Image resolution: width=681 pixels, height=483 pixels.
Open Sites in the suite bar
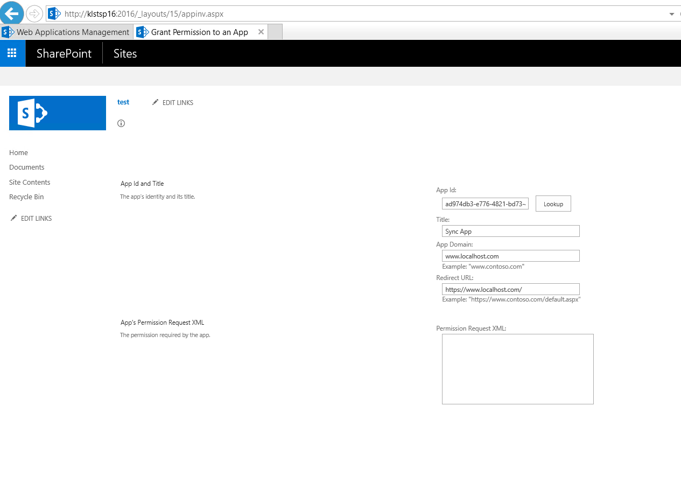coord(125,53)
